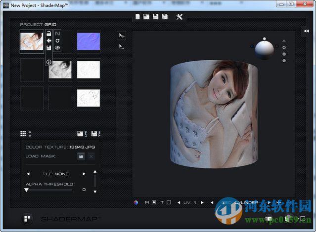Viewport: 316px width, 232px height.
Task: Add a light with the plus circle icon
Action: [x=284, y=47]
